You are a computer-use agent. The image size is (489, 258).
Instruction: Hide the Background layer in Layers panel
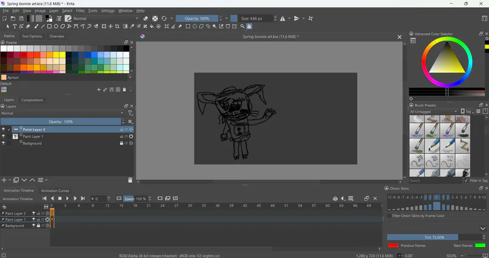click(3, 143)
